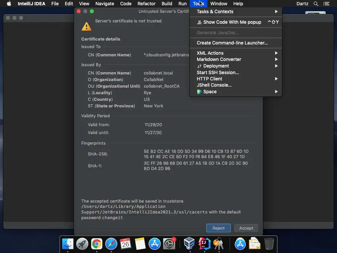Screen dimensions: 337x253
Task: Open Calendar icon showing 26
Action: click(x=125, y=244)
